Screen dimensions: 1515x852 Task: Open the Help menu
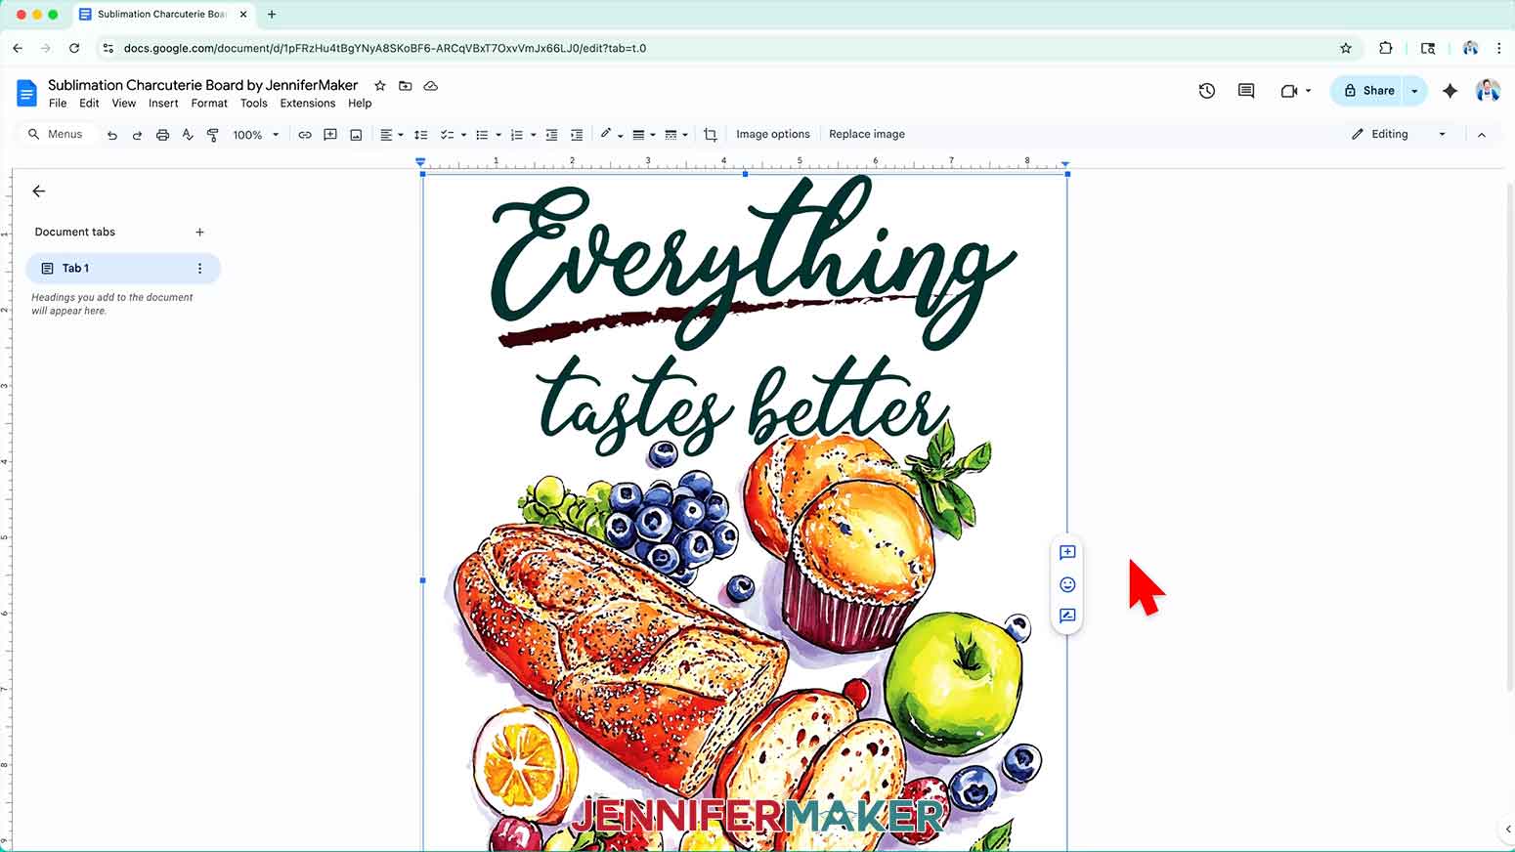(x=360, y=104)
